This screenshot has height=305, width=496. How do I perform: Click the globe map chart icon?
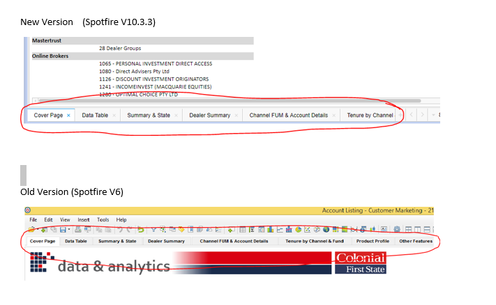tap(326, 229)
